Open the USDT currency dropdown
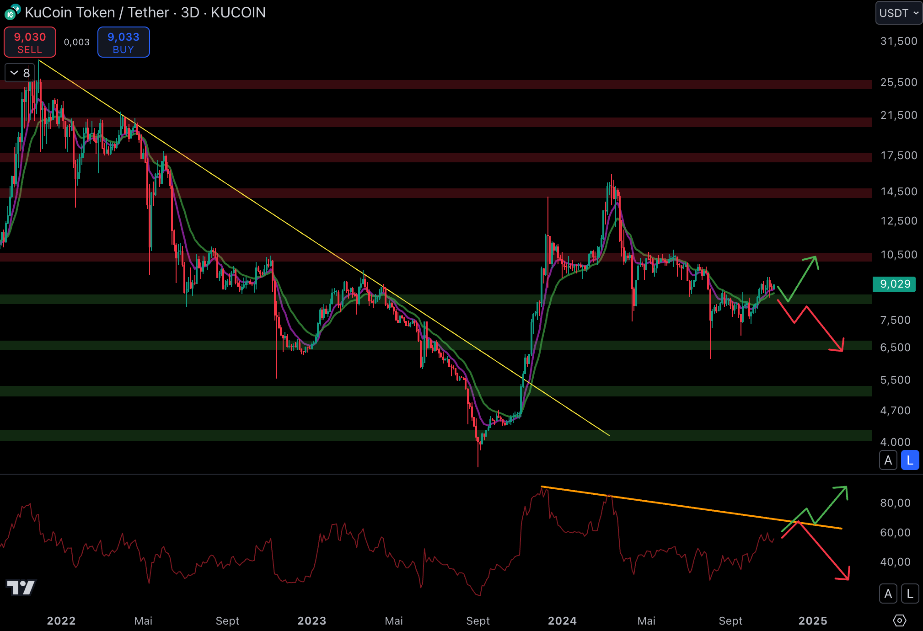The width and height of the screenshot is (923, 631). click(898, 13)
